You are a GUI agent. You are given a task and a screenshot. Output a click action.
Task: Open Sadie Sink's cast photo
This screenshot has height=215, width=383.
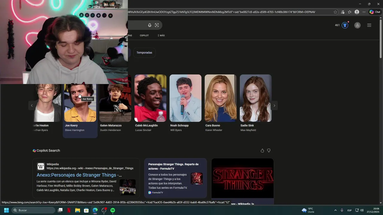(x=256, y=98)
